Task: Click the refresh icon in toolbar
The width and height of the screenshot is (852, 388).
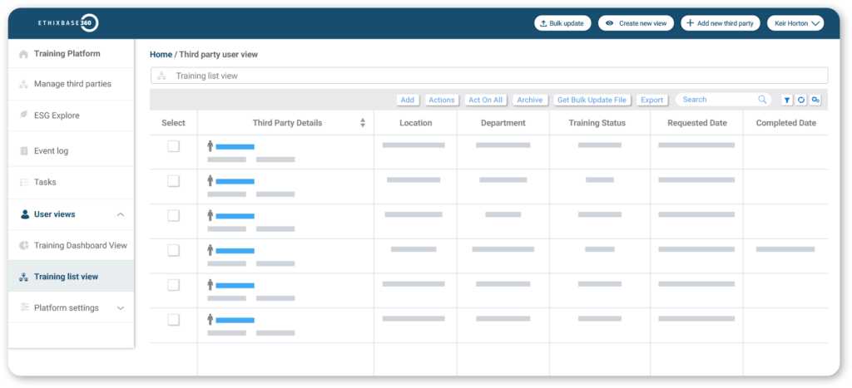Action: 801,100
